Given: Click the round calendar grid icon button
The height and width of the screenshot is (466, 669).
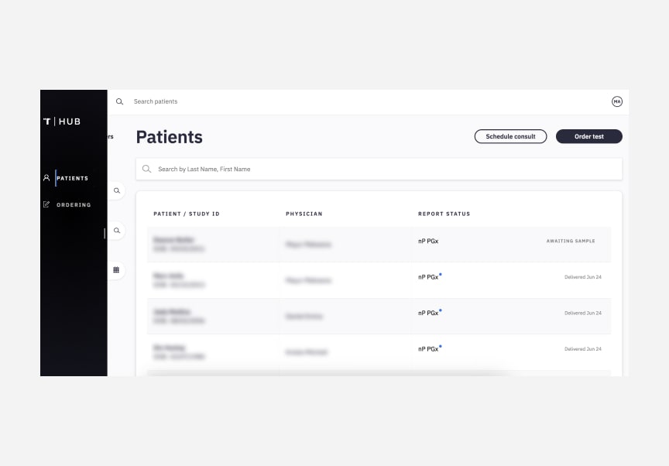Looking at the screenshot, I should click(x=116, y=270).
